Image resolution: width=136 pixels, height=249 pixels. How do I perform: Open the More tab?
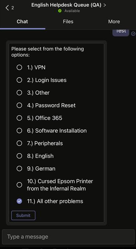point(114,22)
